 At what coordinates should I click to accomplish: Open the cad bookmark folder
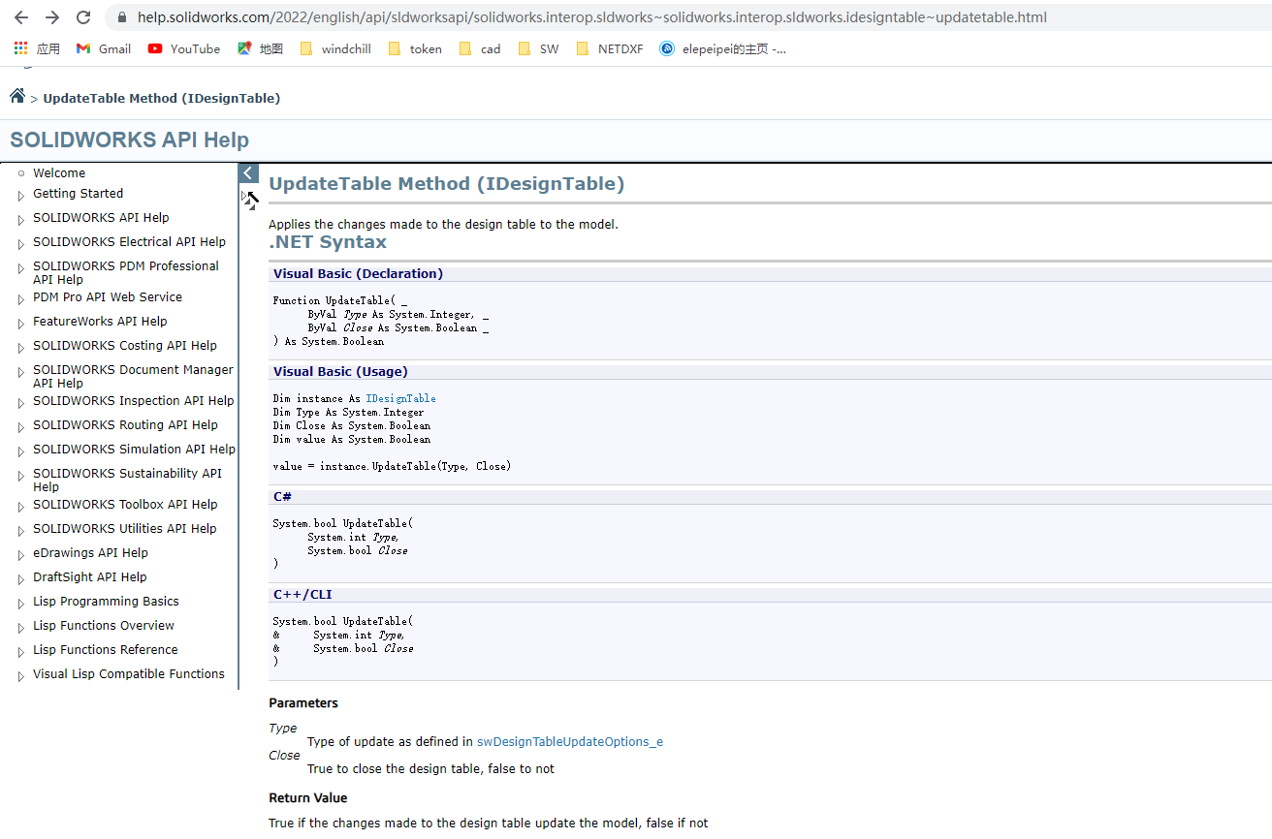click(480, 48)
